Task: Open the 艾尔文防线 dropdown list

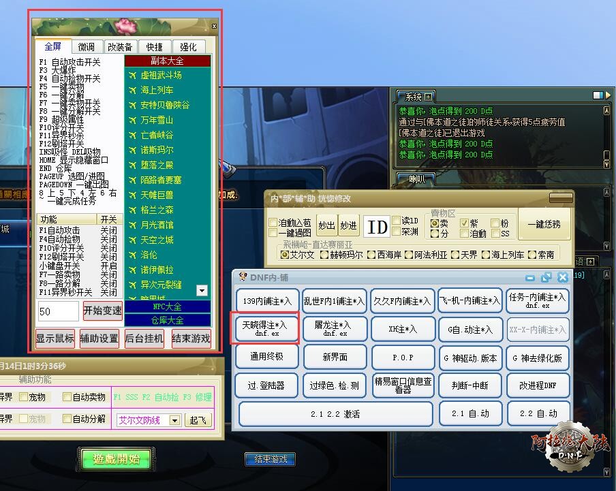Action: (x=175, y=420)
